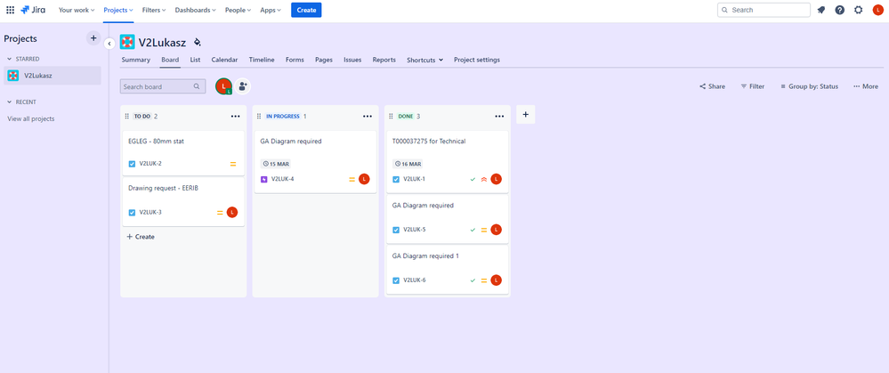
Task: Open the Project settings tab
Action: point(477,60)
